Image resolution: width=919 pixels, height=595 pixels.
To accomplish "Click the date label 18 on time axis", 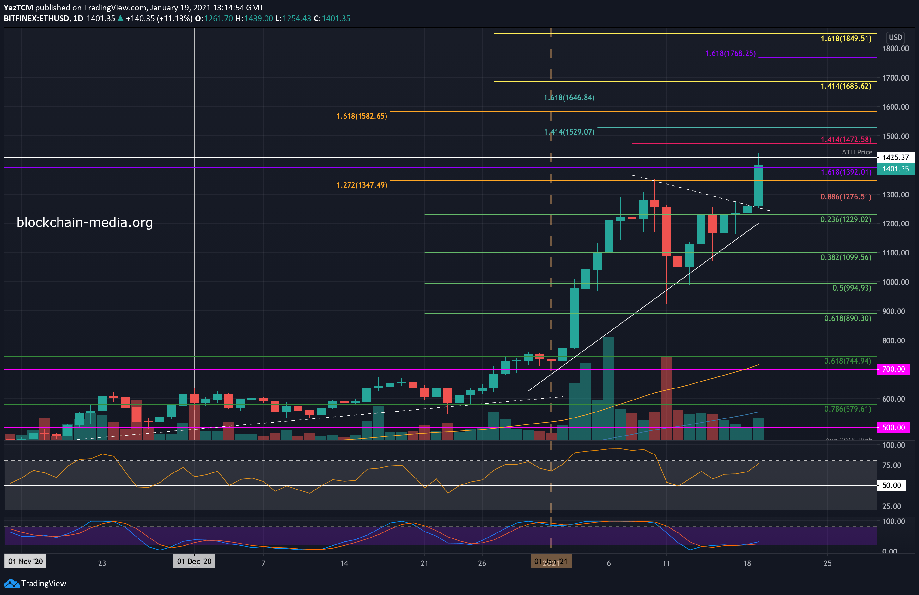I will tap(747, 563).
